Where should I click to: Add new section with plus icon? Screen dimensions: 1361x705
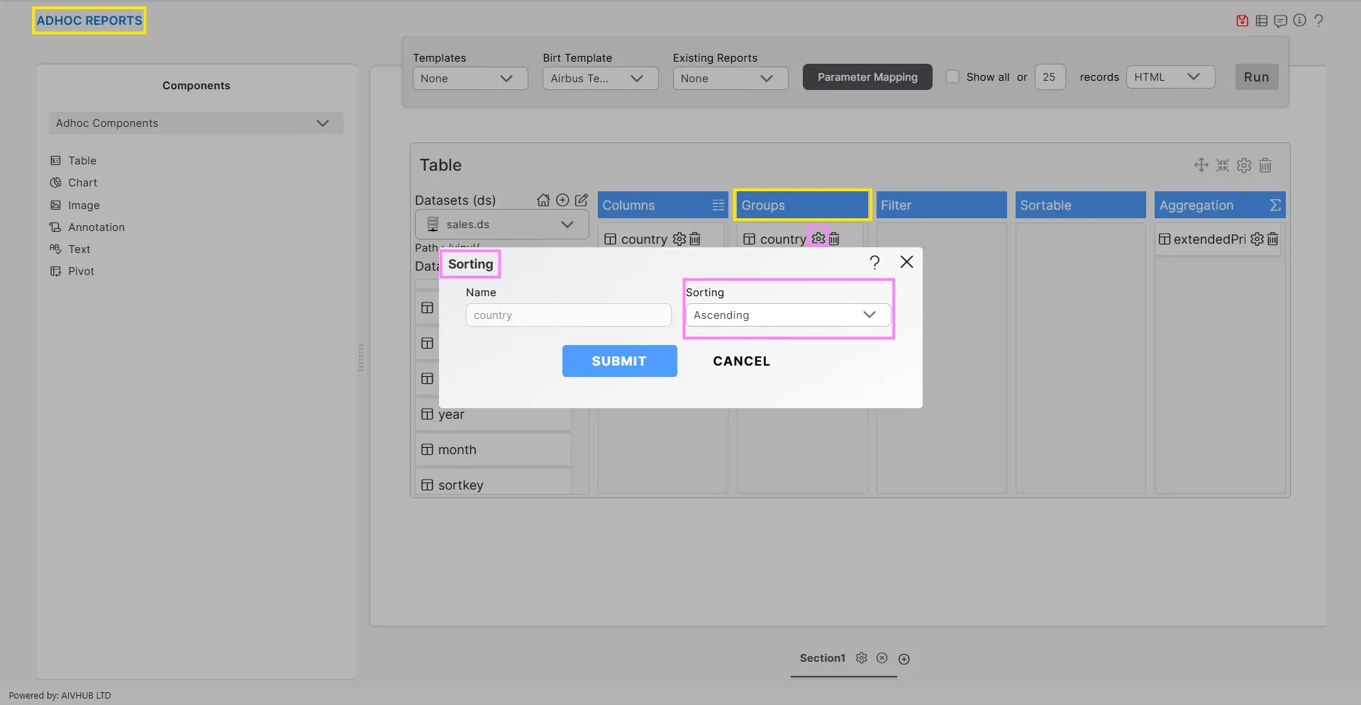tap(904, 659)
